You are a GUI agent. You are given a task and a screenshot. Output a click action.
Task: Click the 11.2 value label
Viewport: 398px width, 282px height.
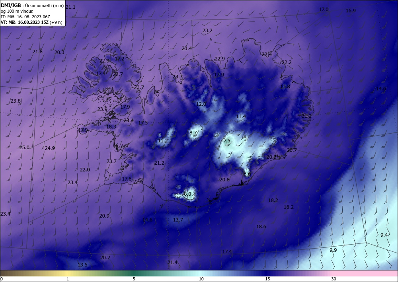[163, 141]
